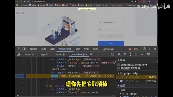
Task: Open content.js tab beside gcaptcha4.js
Action: click(59, 54)
